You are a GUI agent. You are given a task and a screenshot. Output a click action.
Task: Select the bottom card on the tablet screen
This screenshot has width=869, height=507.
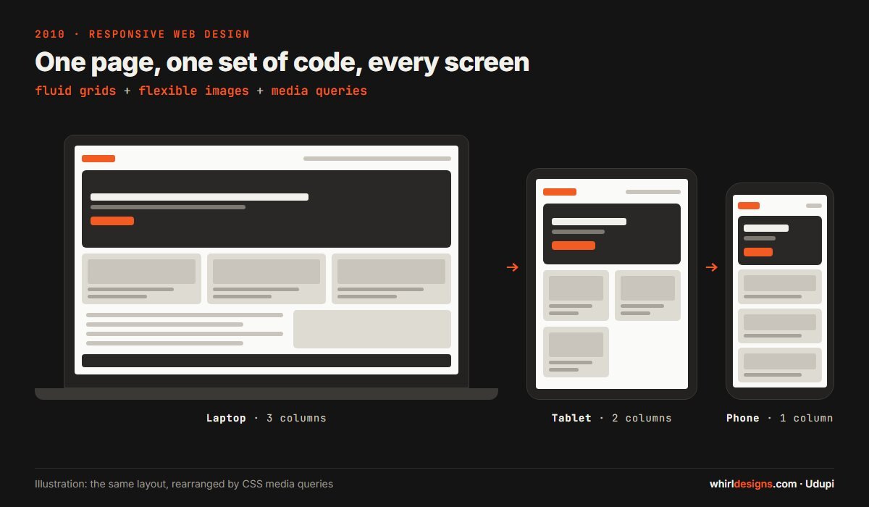click(576, 352)
